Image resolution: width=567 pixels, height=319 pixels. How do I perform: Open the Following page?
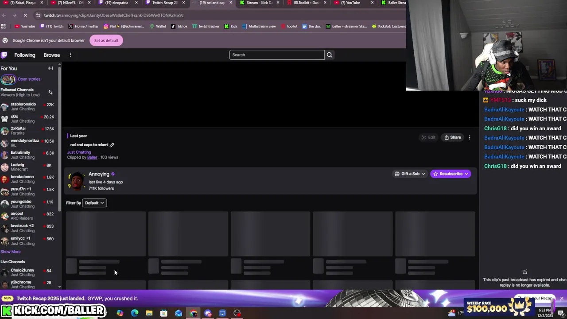25,55
